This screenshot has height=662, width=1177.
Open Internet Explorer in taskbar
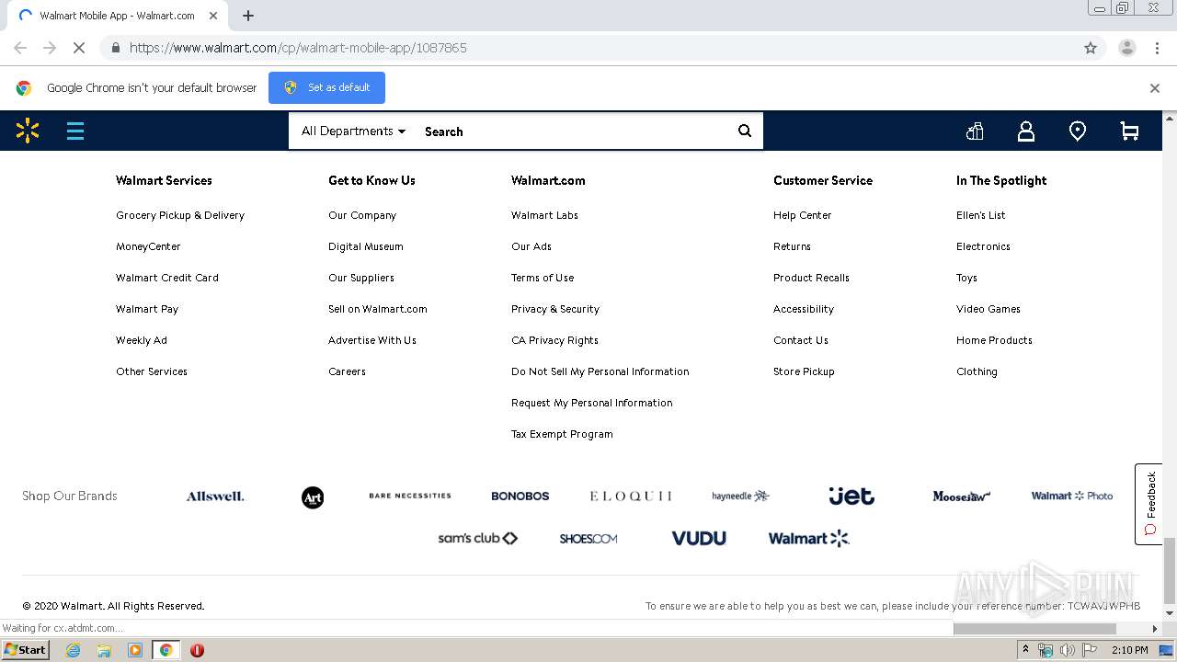point(73,650)
